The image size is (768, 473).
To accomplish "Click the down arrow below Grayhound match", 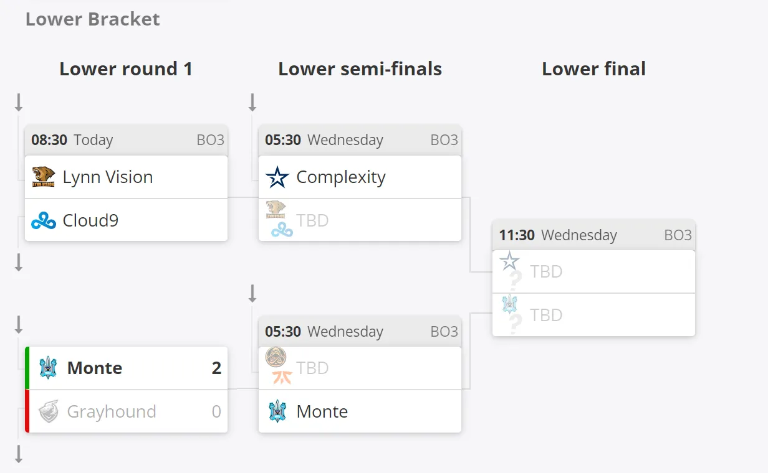I will (19, 454).
